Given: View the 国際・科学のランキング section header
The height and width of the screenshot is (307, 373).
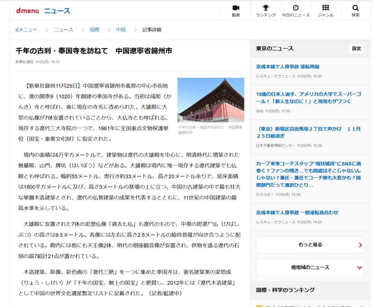Looking at the screenshot, I should coord(285,290).
